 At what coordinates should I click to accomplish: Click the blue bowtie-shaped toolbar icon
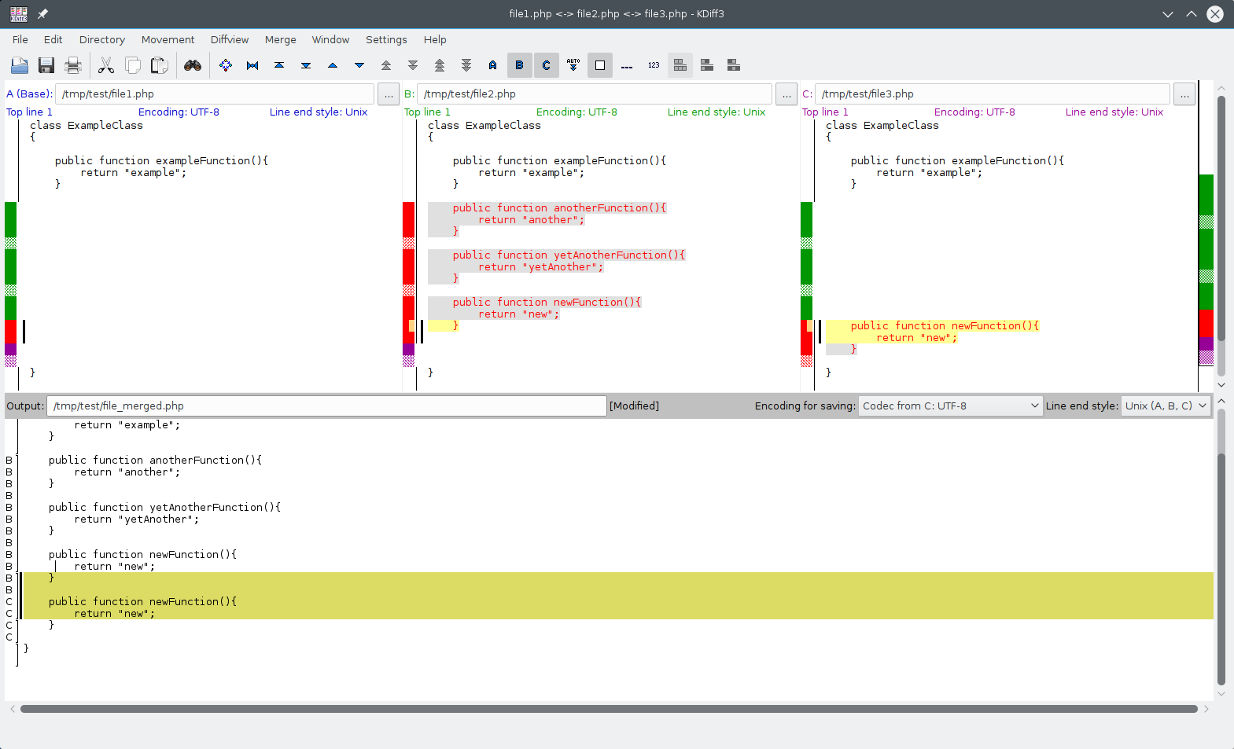click(252, 65)
